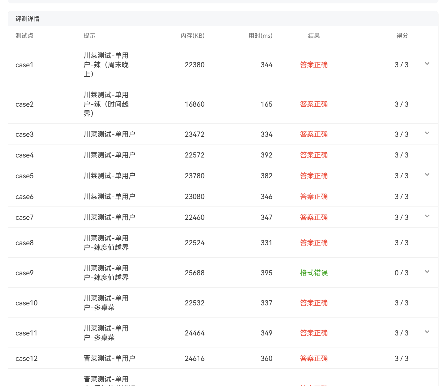This screenshot has width=445, height=386.
Task: Click the 3 / 3 score in case4
Action: point(401,155)
